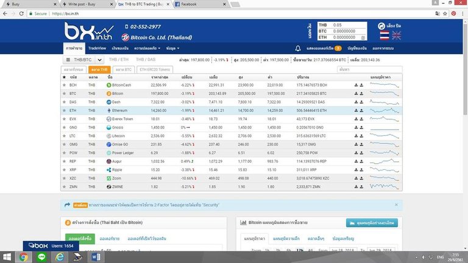Star the ETH Ethereum row
This screenshot has width=468, height=263.
click(x=64, y=110)
